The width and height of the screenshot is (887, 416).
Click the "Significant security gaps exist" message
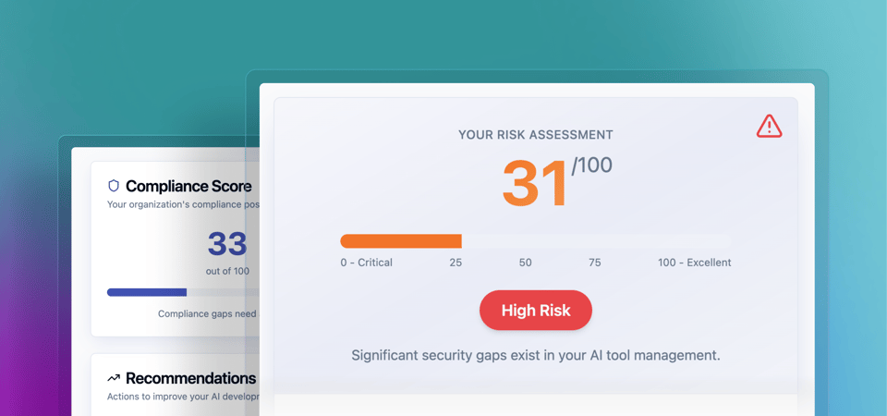[535, 355]
